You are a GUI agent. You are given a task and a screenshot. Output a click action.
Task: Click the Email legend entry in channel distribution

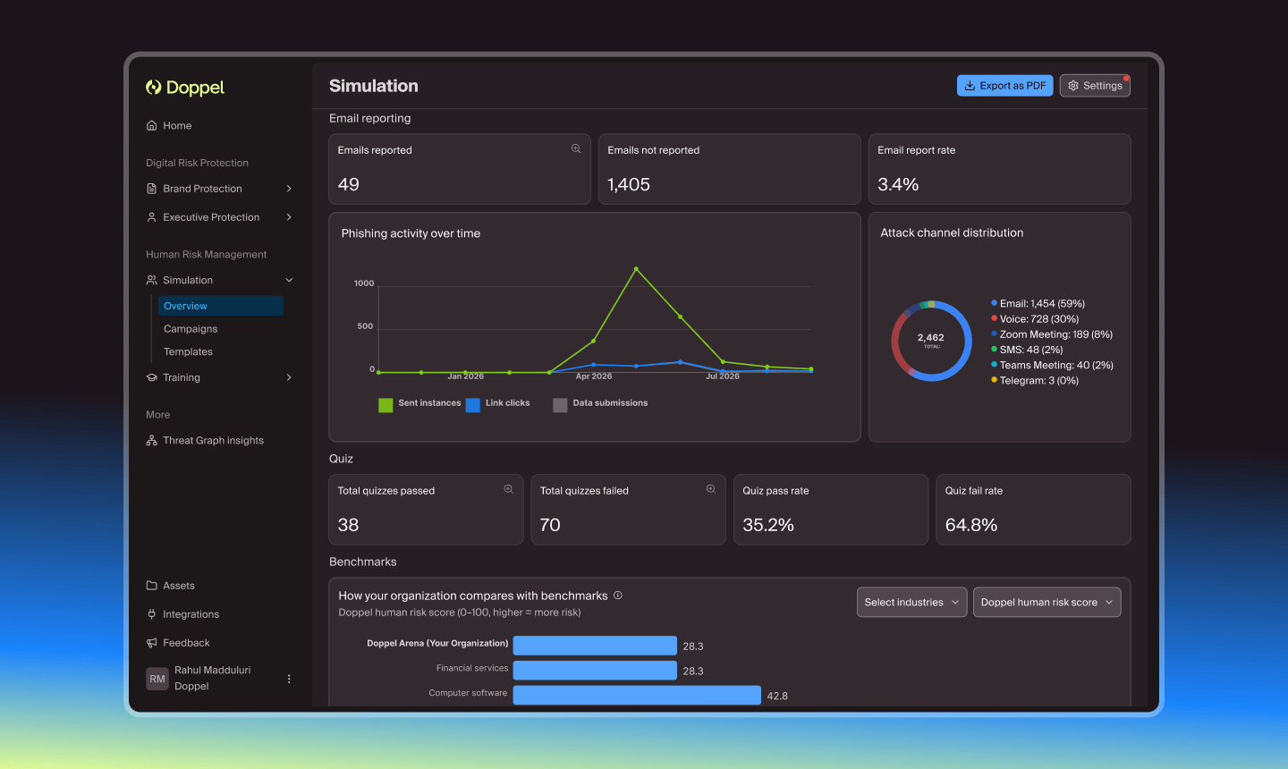[x=1038, y=303]
